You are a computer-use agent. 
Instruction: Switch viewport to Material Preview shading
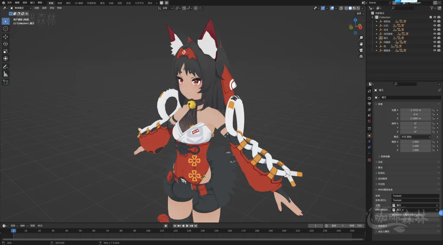[354, 8]
